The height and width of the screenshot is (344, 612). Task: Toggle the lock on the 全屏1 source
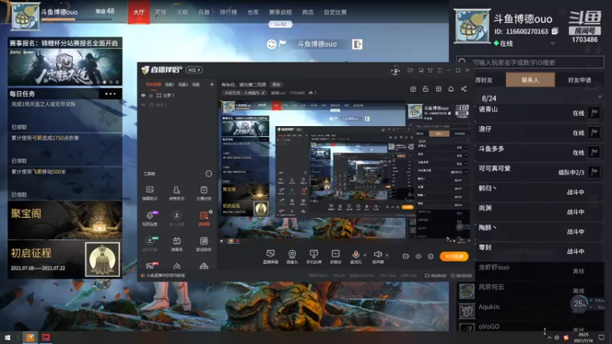(151, 95)
